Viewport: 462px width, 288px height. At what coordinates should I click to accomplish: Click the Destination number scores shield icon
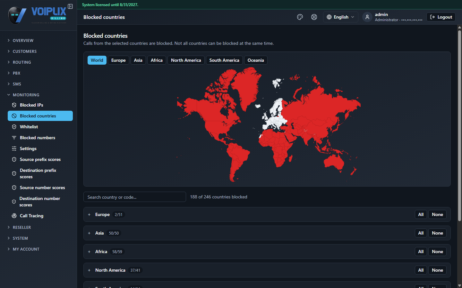tap(14, 202)
